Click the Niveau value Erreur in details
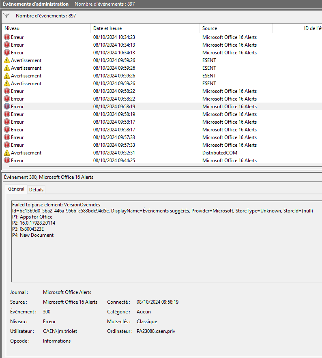Screen dimensions: 322x358 [49, 322]
